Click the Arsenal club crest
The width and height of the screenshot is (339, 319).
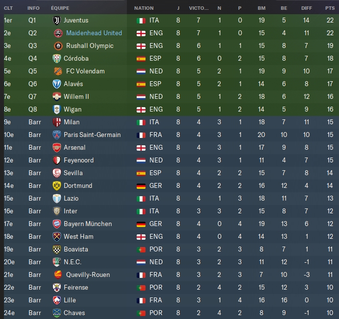coord(57,148)
